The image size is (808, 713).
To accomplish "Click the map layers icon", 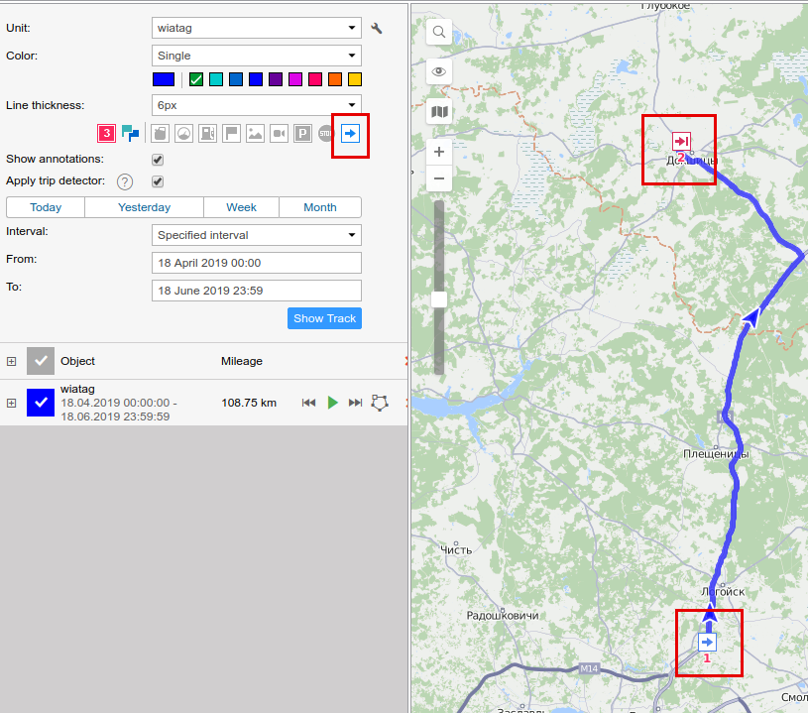I will click(439, 112).
